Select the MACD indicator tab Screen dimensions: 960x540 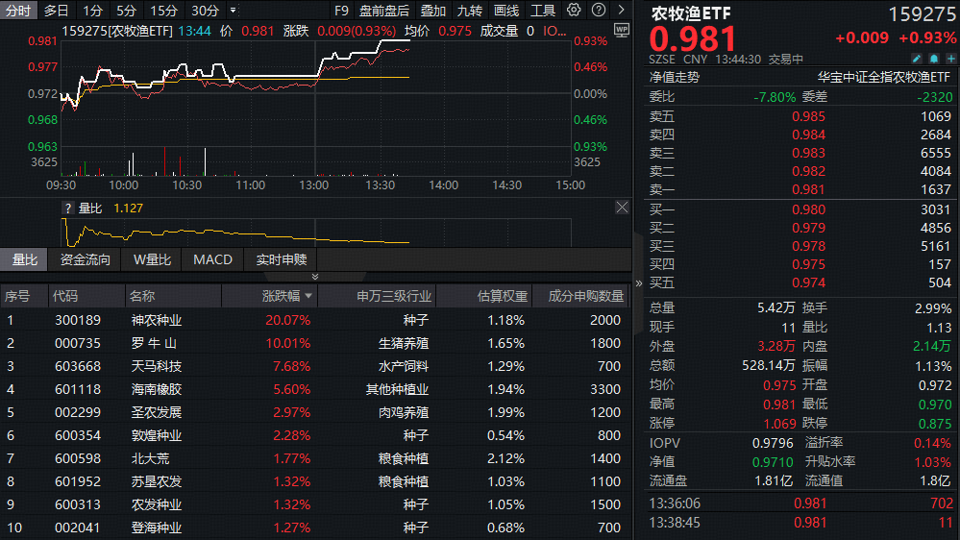[212, 259]
